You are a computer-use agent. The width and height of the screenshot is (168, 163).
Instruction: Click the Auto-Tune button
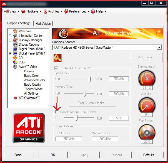coord(146,57)
